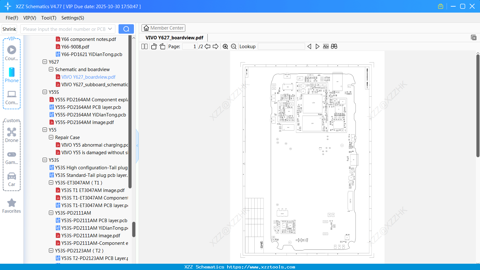Click the yellow VIP briefcase icon in title bar
The height and width of the screenshot is (270, 480).
click(441, 6)
